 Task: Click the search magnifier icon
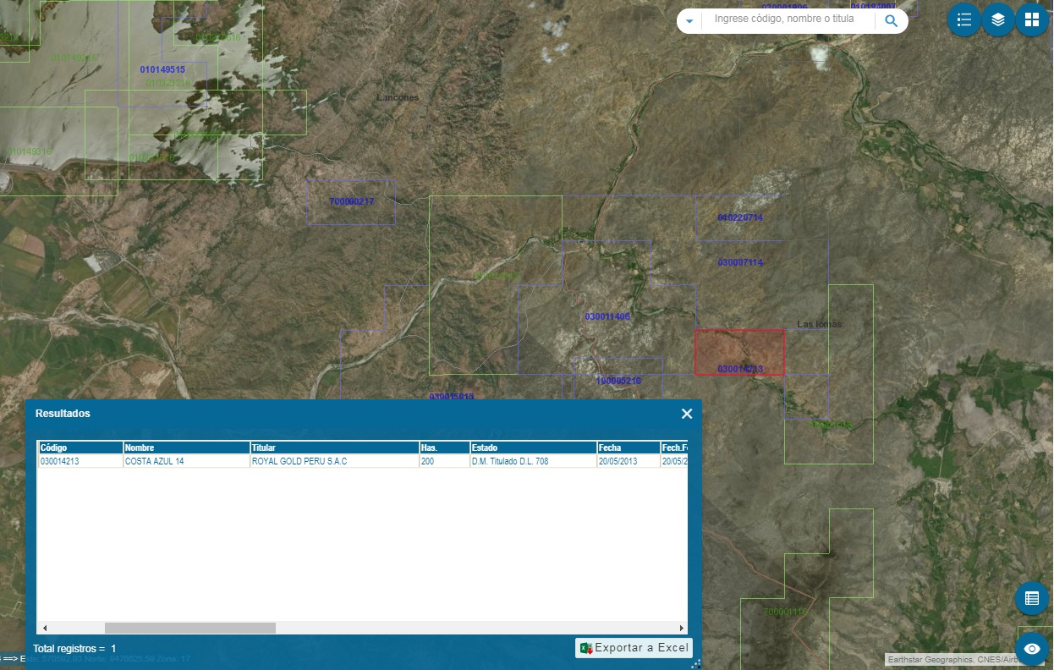click(891, 21)
